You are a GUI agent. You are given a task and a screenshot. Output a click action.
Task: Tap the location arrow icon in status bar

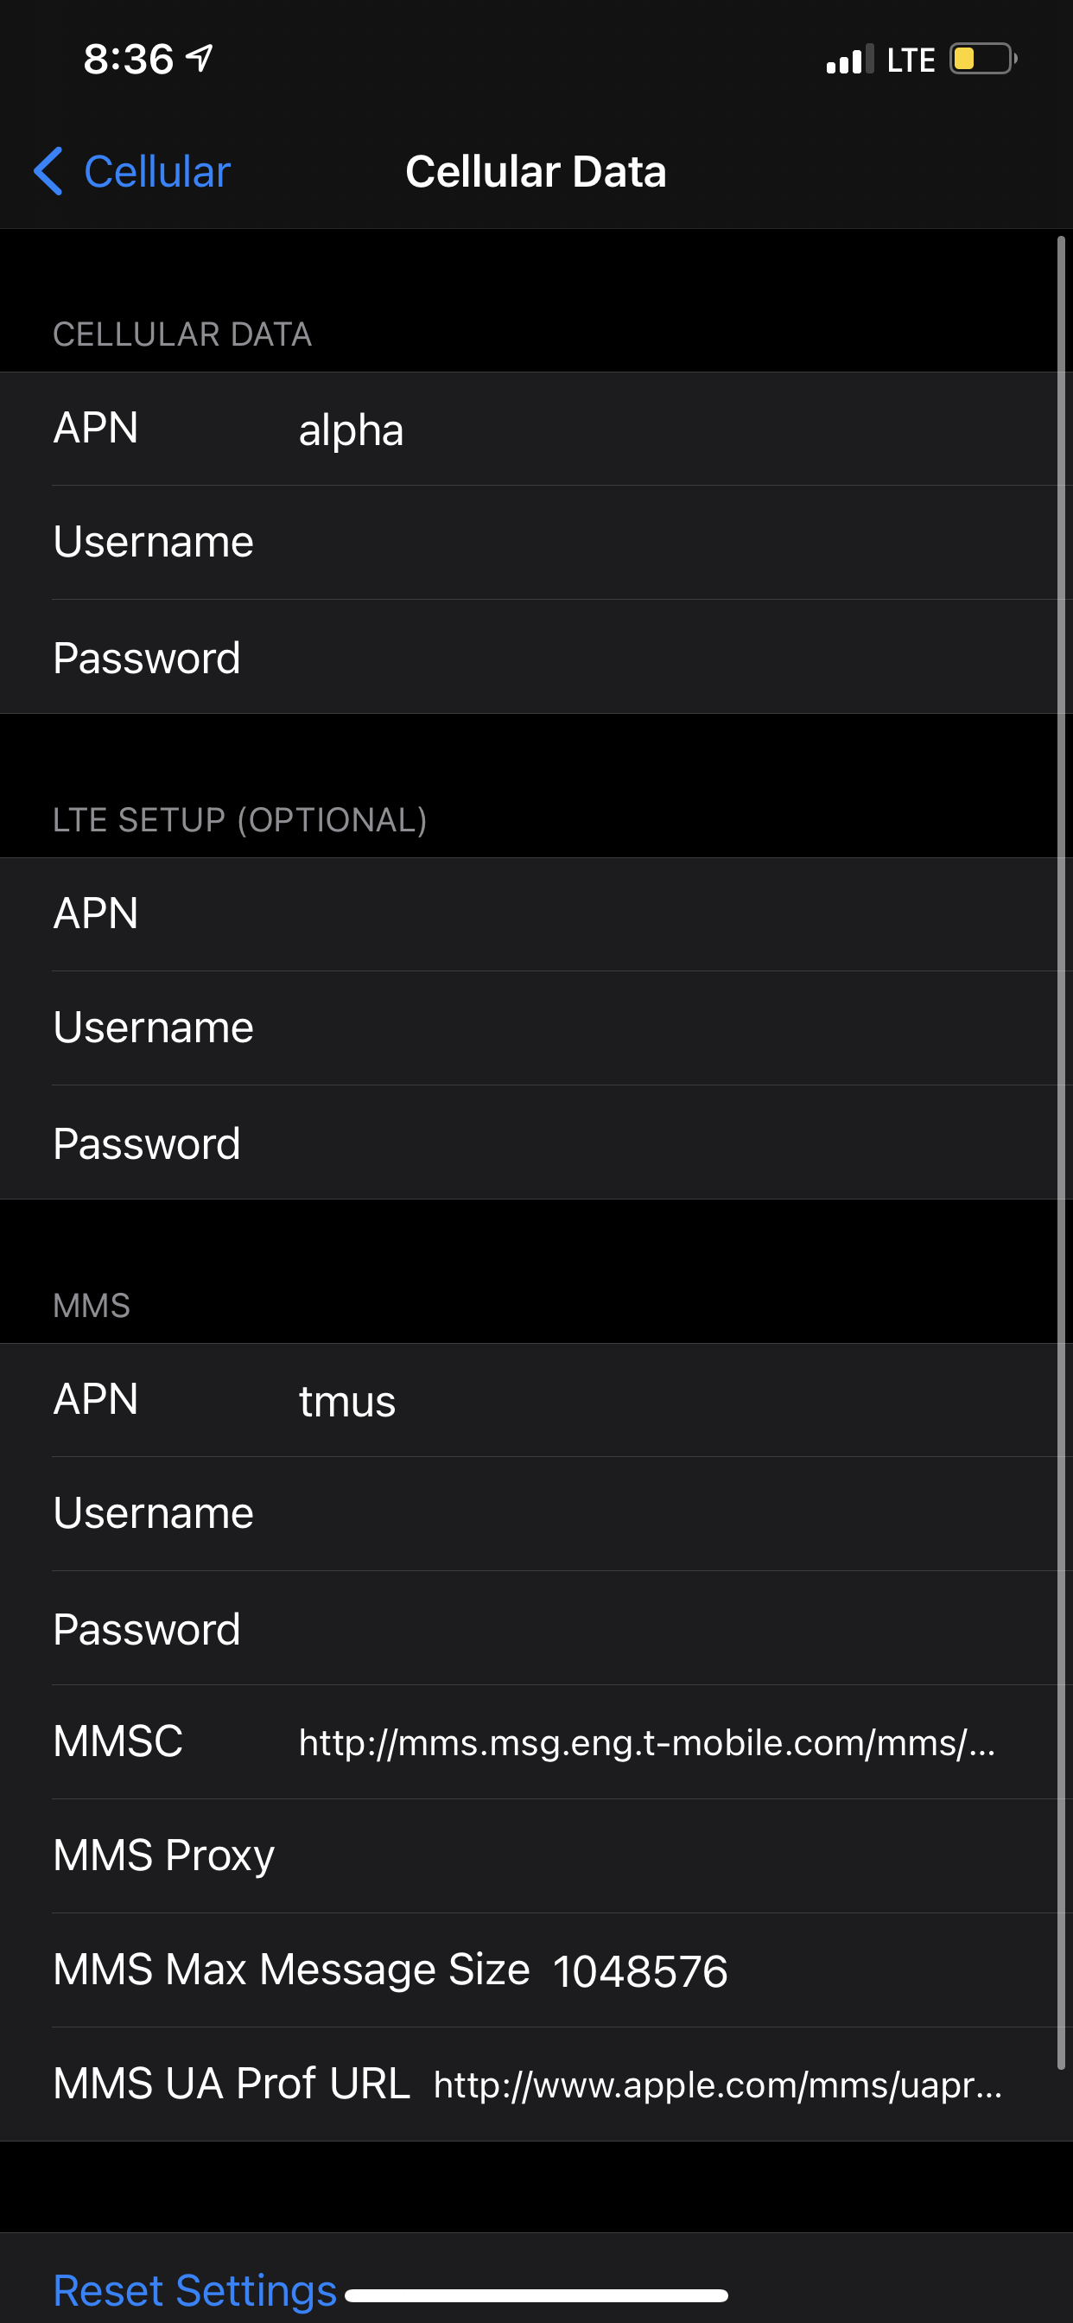click(x=200, y=58)
